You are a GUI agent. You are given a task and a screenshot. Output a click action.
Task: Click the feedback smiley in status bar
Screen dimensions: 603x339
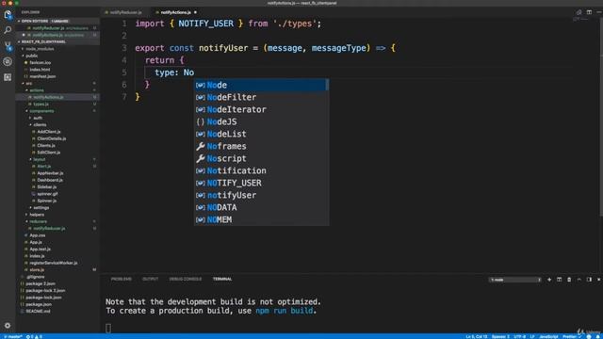point(589,337)
